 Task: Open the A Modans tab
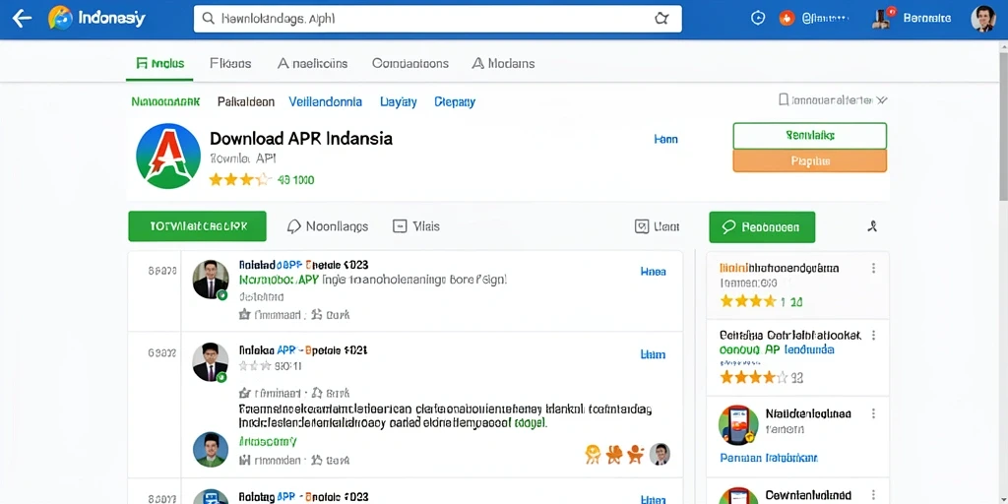503,63
